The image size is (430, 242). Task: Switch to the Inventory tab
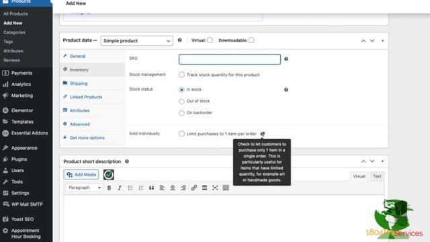tap(93, 70)
